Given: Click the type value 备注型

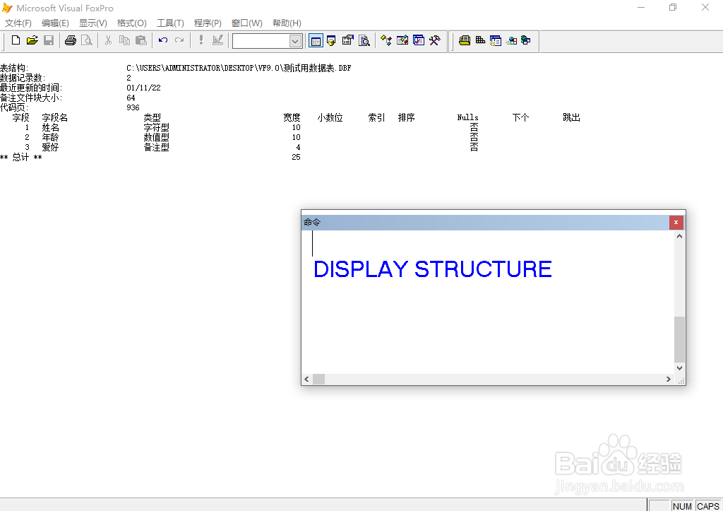Looking at the screenshot, I should click(156, 147).
